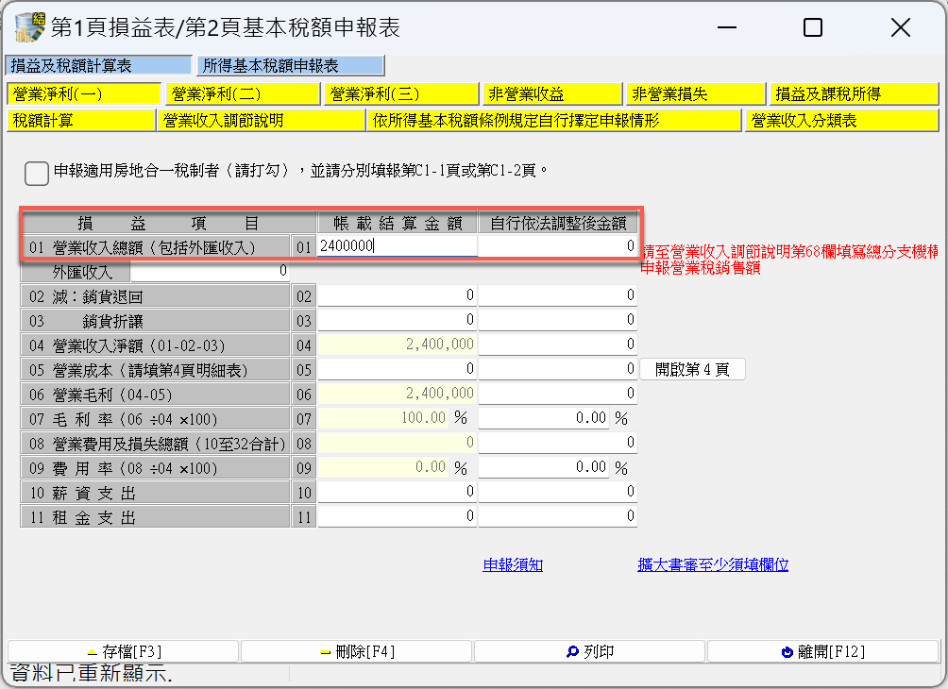This screenshot has width=948, height=689.
Task: Click the 列印 print button
Action: click(589, 652)
